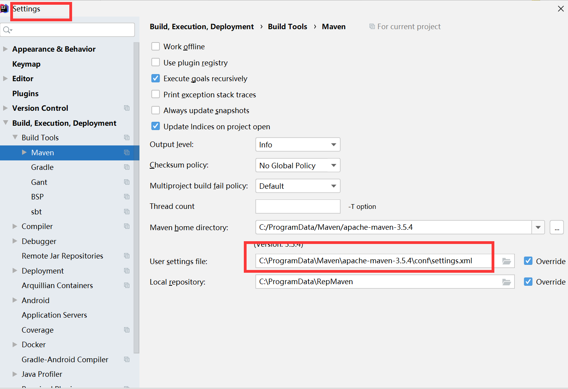Click project-level icon next to sbt
Viewport: 568px width, 389px height.
point(127,212)
